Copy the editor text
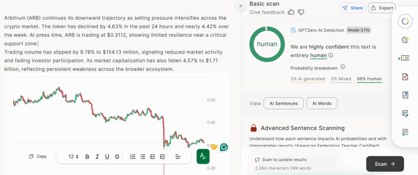 [38, 157]
